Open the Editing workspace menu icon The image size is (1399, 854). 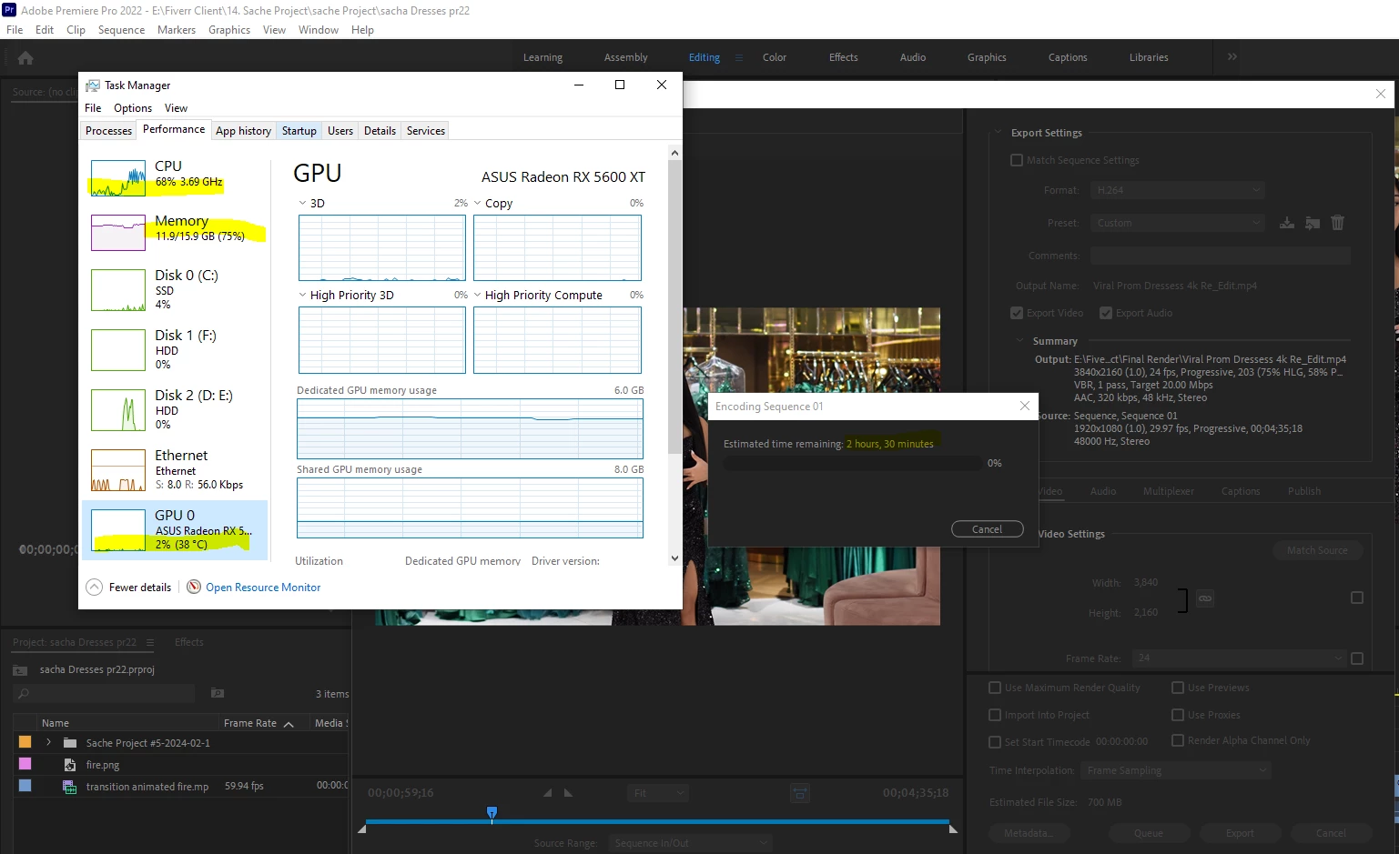pyautogui.click(x=739, y=57)
